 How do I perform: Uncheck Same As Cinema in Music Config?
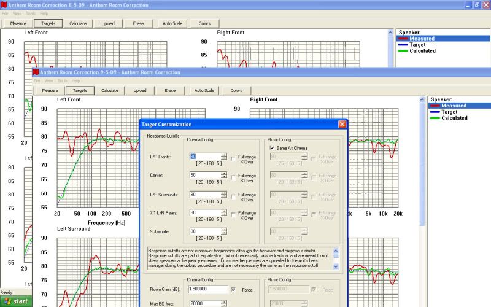[272, 148]
